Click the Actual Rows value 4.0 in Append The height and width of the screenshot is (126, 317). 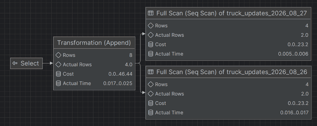click(128, 64)
